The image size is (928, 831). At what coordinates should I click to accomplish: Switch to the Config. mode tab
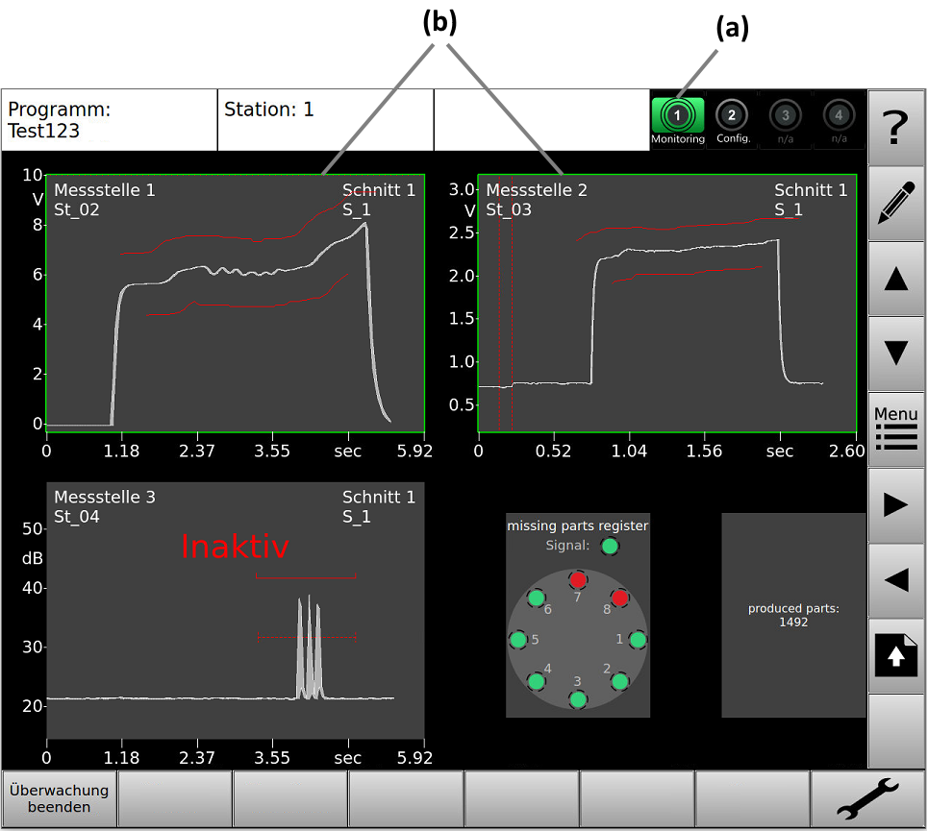(x=732, y=121)
